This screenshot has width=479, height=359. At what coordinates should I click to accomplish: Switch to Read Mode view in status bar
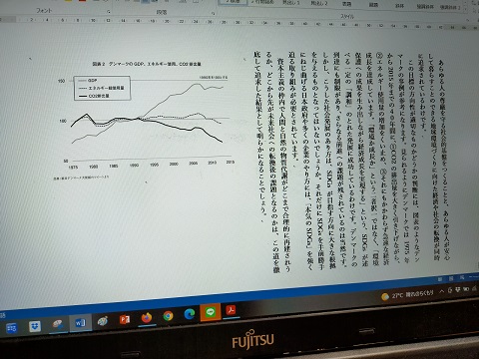click(440, 280)
